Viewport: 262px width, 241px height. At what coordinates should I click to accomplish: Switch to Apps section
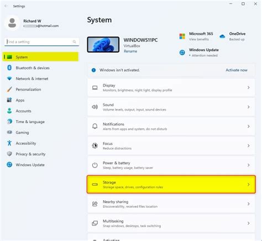pyautogui.click(x=40, y=100)
